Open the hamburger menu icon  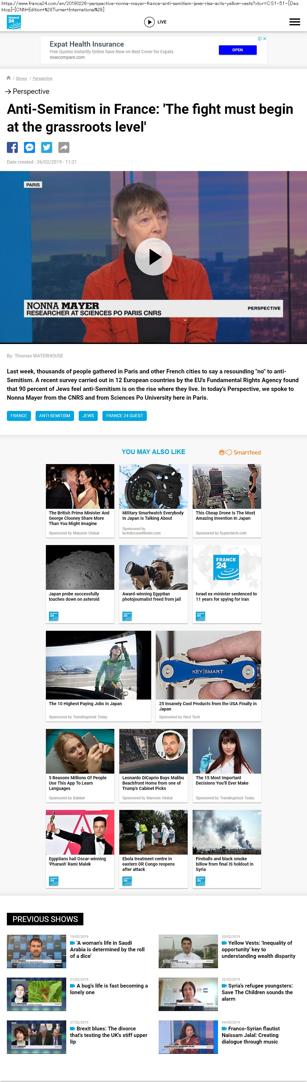click(x=295, y=22)
